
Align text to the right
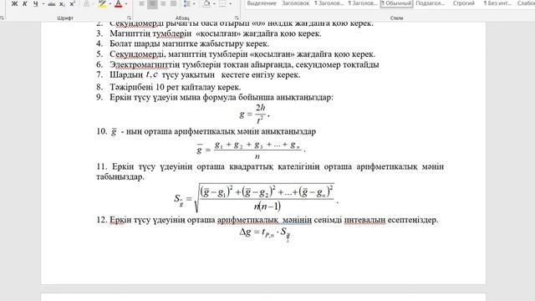click(163, 4)
